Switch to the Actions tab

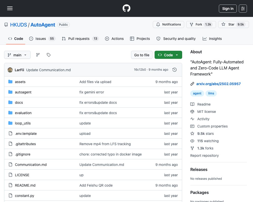click(x=114, y=39)
